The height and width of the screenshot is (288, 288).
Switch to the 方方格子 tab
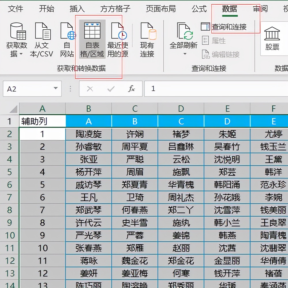(x=115, y=9)
